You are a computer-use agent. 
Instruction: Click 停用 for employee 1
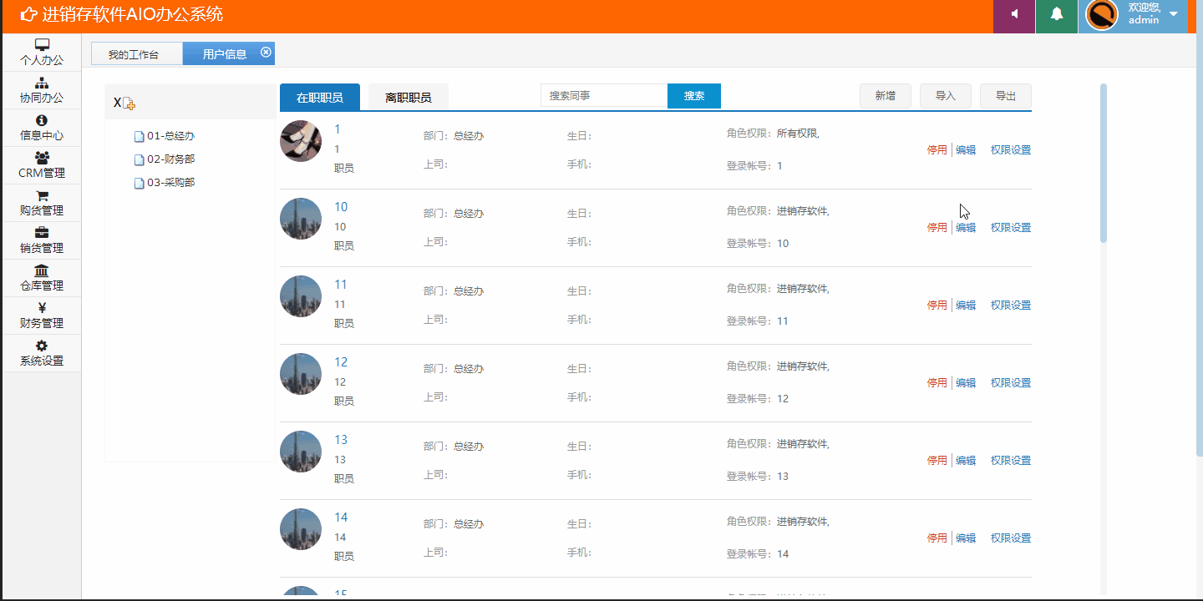937,150
